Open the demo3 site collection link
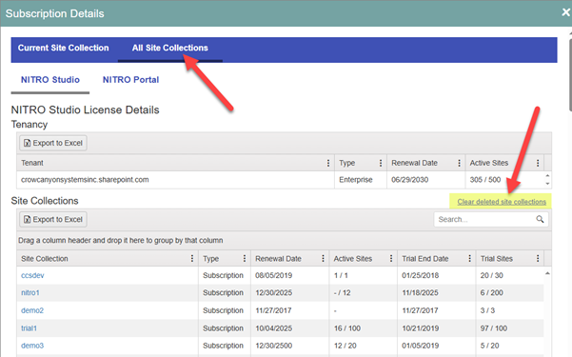 point(32,346)
